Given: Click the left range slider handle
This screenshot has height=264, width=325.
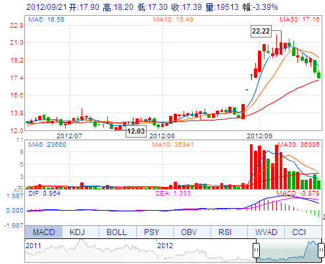Looking at the screenshot, I should pyautogui.click(x=256, y=250).
